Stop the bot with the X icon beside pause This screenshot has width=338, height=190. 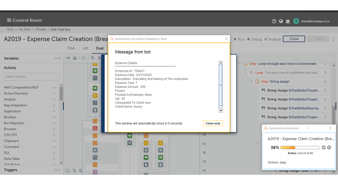tap(329, 148)
